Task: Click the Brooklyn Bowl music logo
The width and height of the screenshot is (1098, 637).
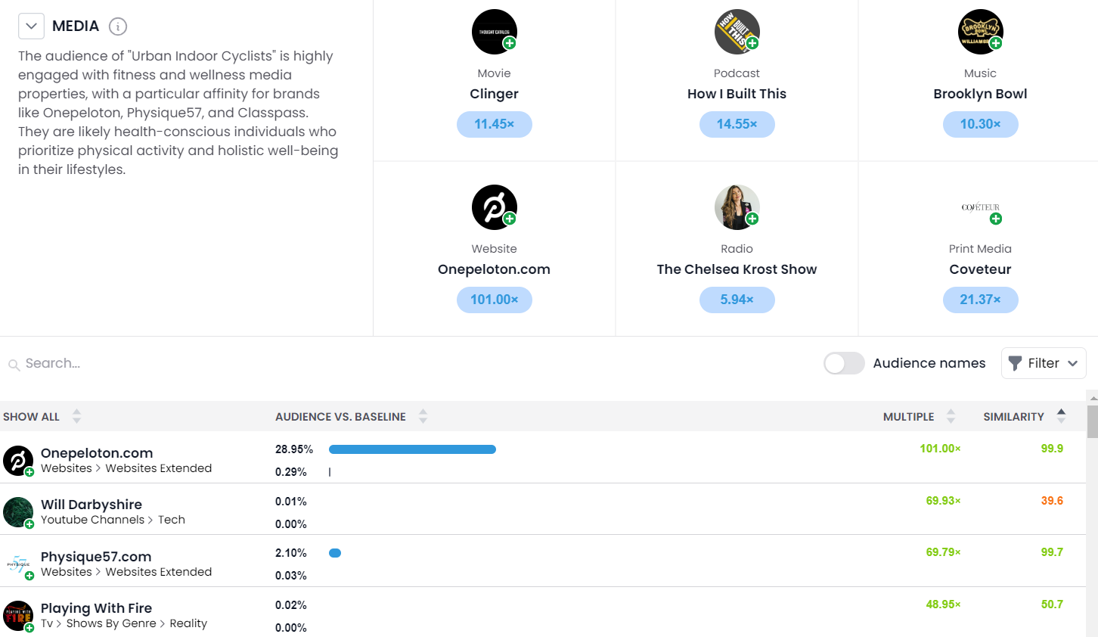Action: coord(980,32)
